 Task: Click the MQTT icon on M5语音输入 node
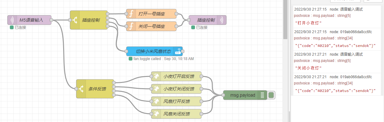12,20
